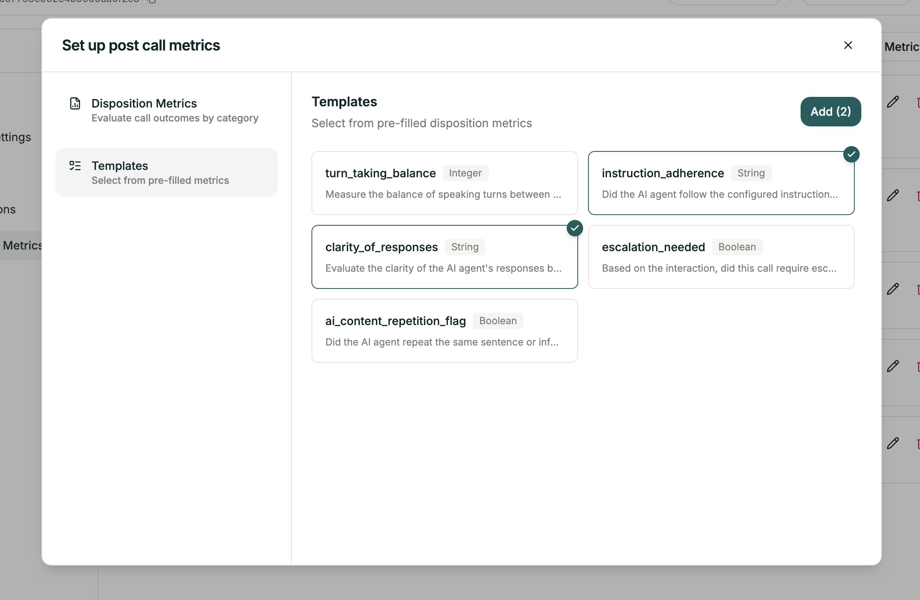Click the Disposition Metrics document icon
Image resolution: width=920 pixels, height=600 pixels.
click(x=75, y=103)
